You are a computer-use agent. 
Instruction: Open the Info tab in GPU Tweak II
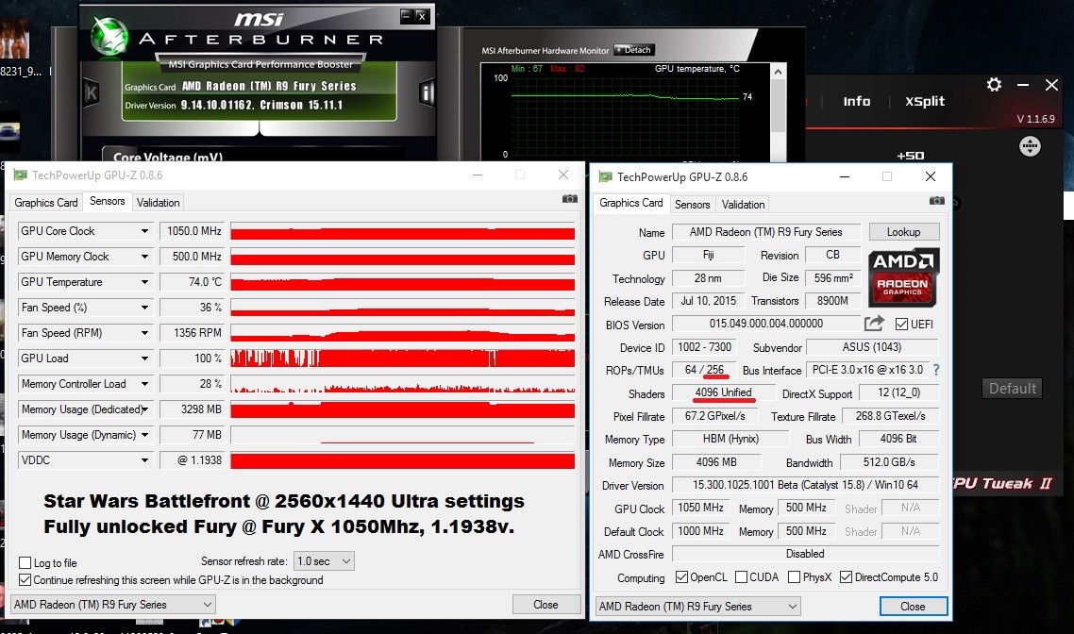[x=856, y=101]
